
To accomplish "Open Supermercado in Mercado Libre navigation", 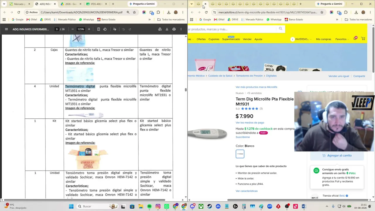I will click(231, 39).
